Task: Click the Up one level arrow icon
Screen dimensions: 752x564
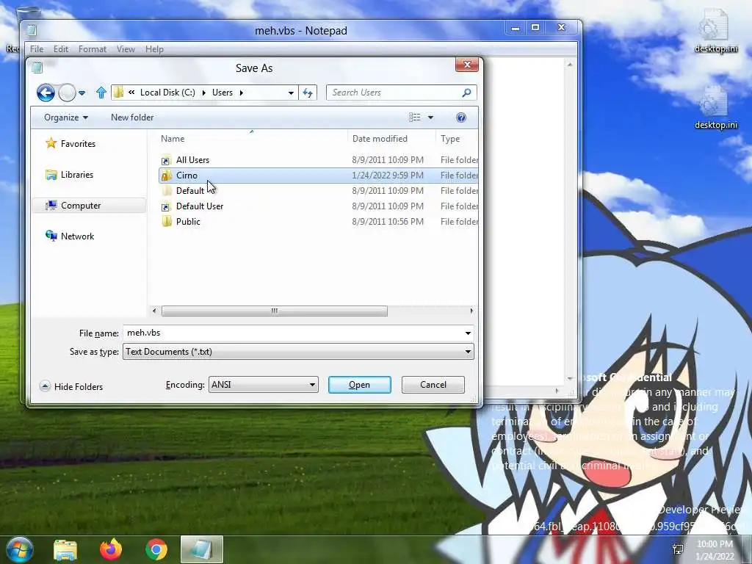Action: tap(101, 93)
